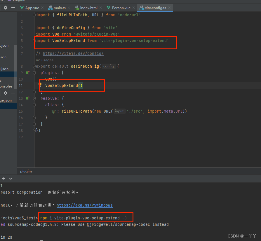Click the npm i command in terminal
The height and width of the screenshot is (241, 261).
tap(83, 218)
